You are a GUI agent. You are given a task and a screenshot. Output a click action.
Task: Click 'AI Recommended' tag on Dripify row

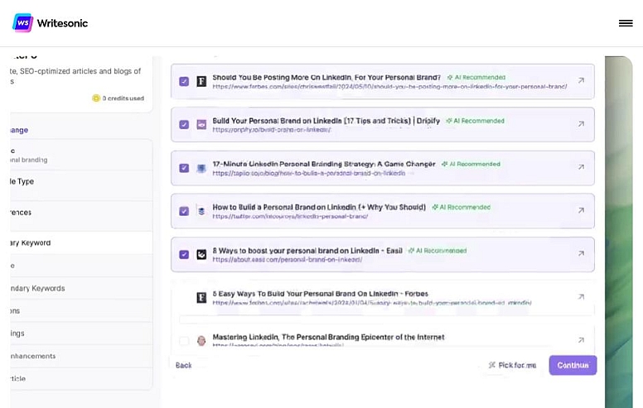475,121
